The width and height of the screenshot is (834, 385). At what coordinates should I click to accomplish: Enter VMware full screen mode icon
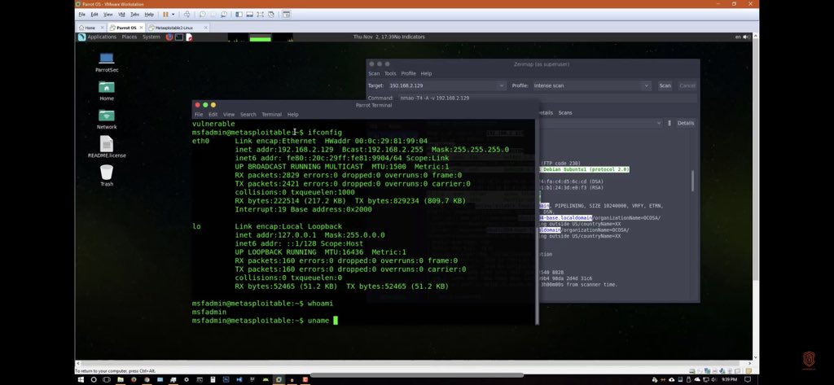(x=260, y=15)
